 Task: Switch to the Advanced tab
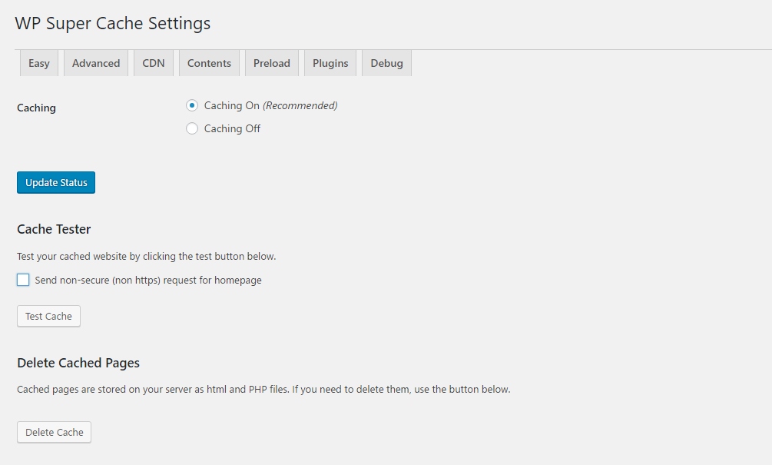coord(96,63)
